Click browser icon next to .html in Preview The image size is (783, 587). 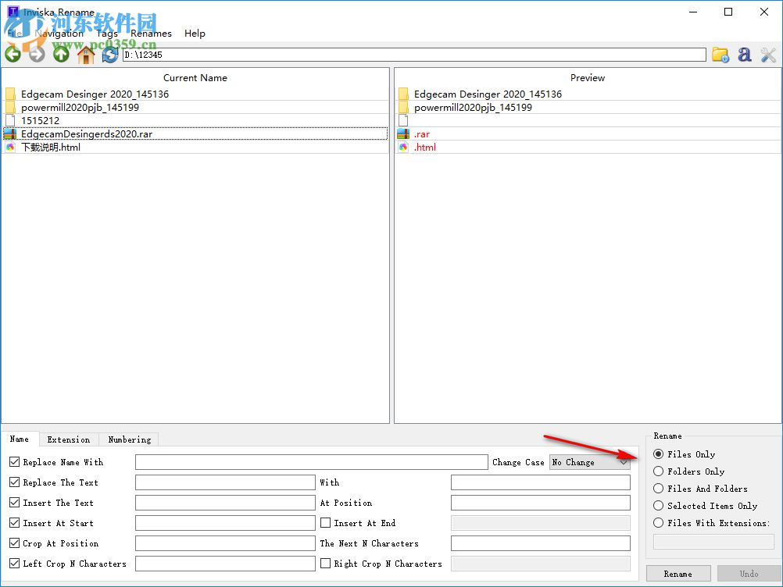coord(403,147)
